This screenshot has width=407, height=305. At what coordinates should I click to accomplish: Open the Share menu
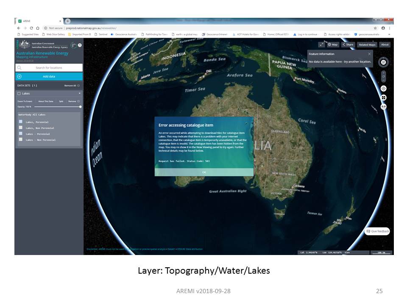point(348,44)
